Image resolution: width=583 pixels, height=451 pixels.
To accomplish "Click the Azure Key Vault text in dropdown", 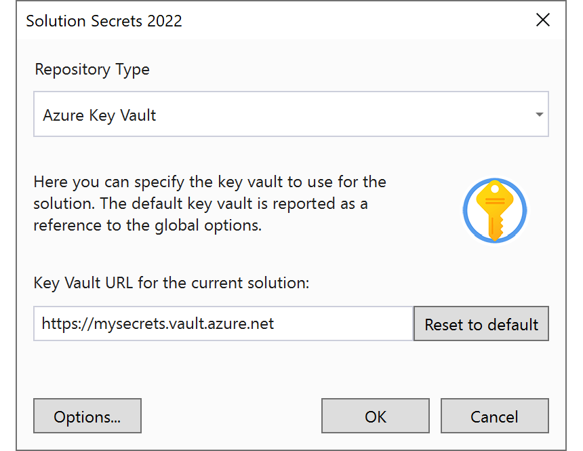I will pyautogui.click(x=100, y=115).
